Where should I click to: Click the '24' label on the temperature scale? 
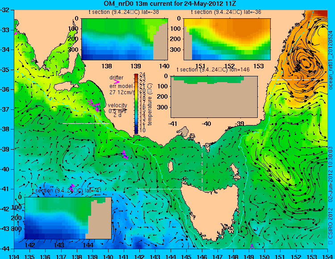pyautogui.click(x=142, y=74)
